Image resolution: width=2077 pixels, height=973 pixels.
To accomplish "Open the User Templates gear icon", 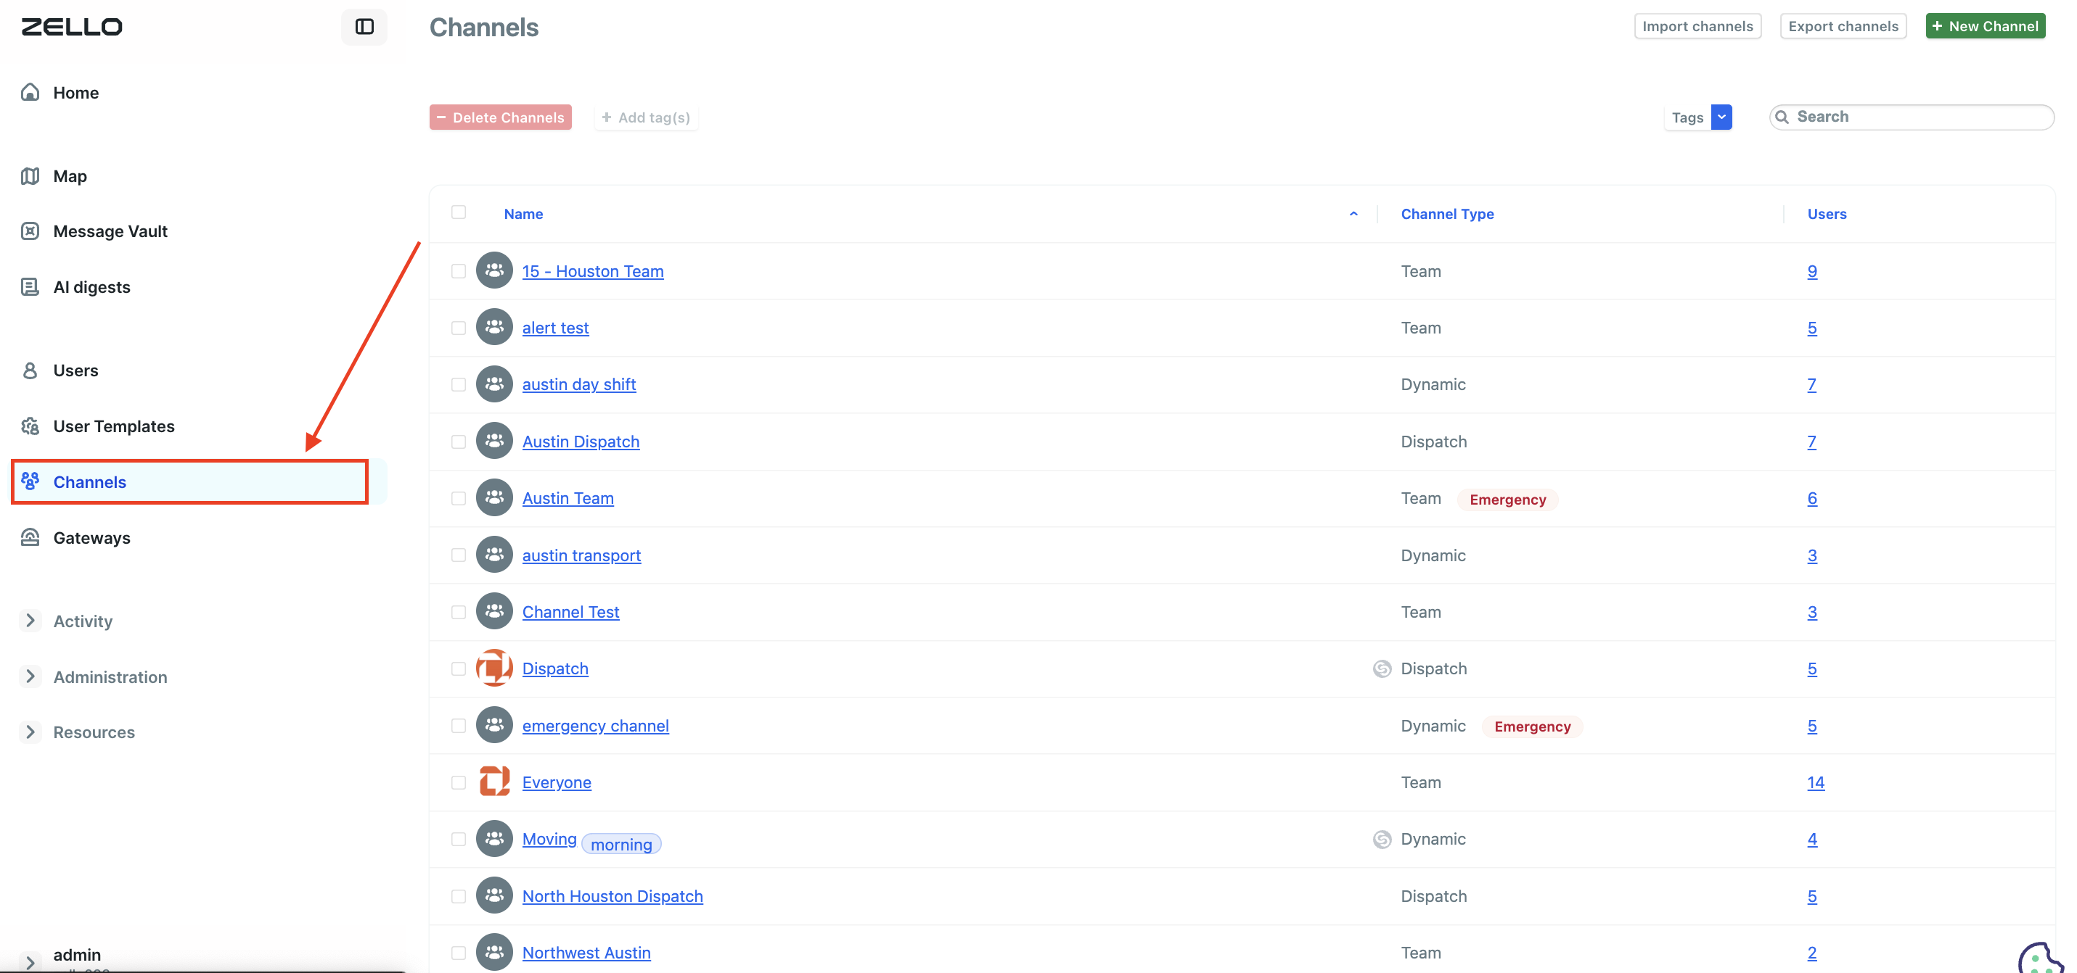I will click(30, 426).
